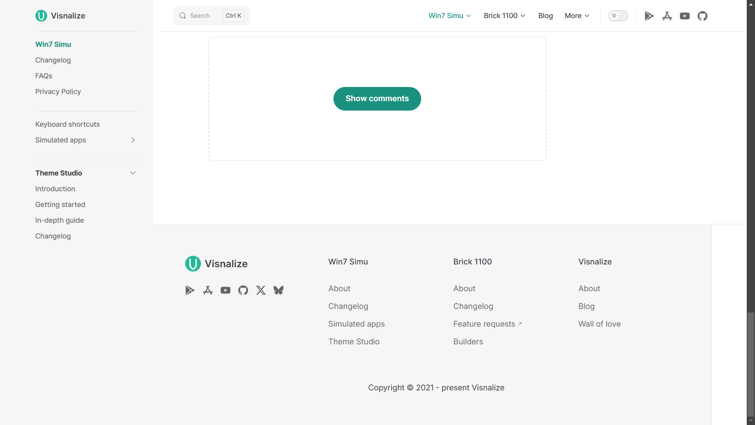Click the Google Play icon in the header

pos(649,16)
